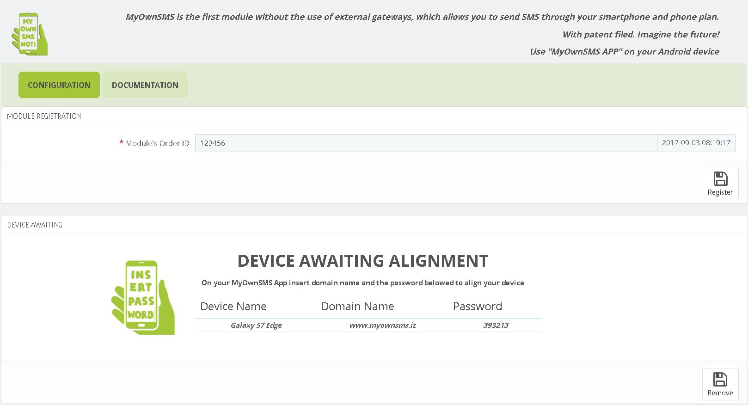Click the registration timestamp 2017-09-03 08:19:17
Image resolution: width=748 pixels, height=405 pixels.
click(696, 143)
